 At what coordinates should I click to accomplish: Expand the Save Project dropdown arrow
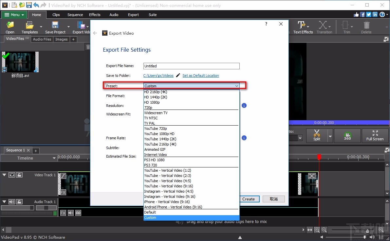(x=68, y=26)
